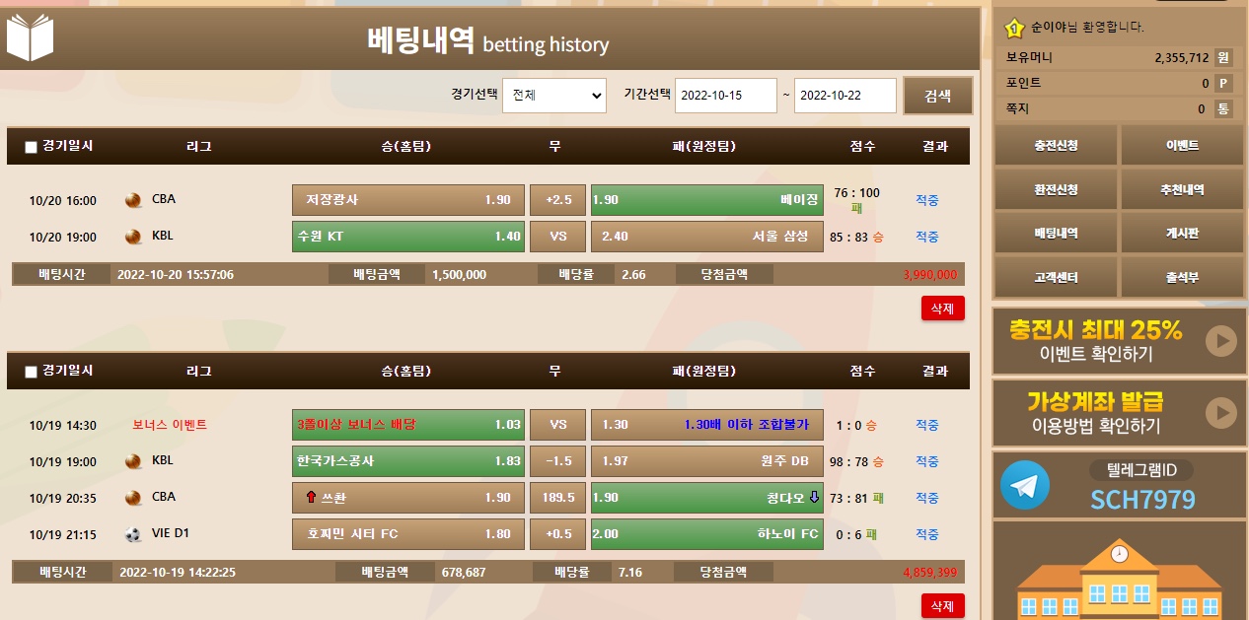Click the soccer ball icon beside VIE D1

(x=133, y=534)
